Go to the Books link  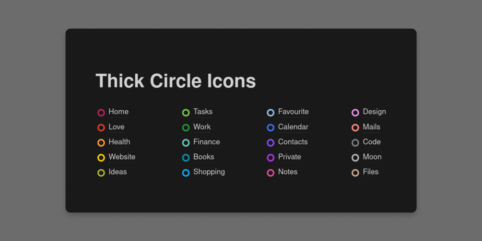[203, 157]
